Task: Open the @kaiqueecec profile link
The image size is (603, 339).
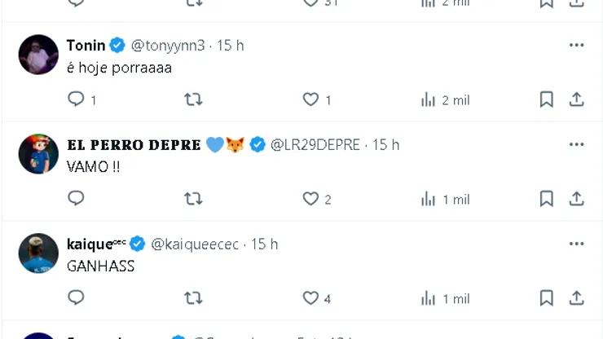Action: point(196,244)
